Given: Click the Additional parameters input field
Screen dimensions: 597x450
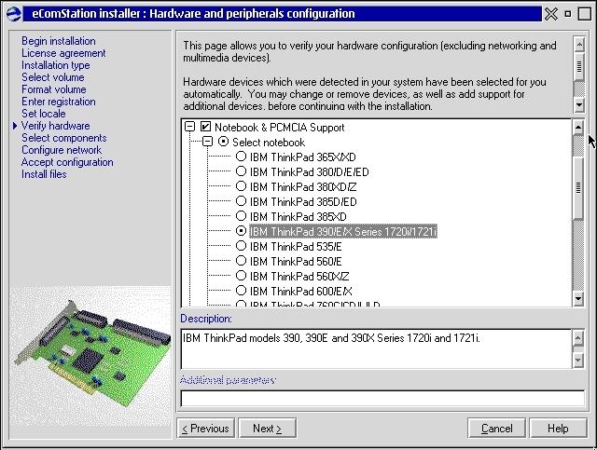Looking at the screenshot, I should [382, 398].
